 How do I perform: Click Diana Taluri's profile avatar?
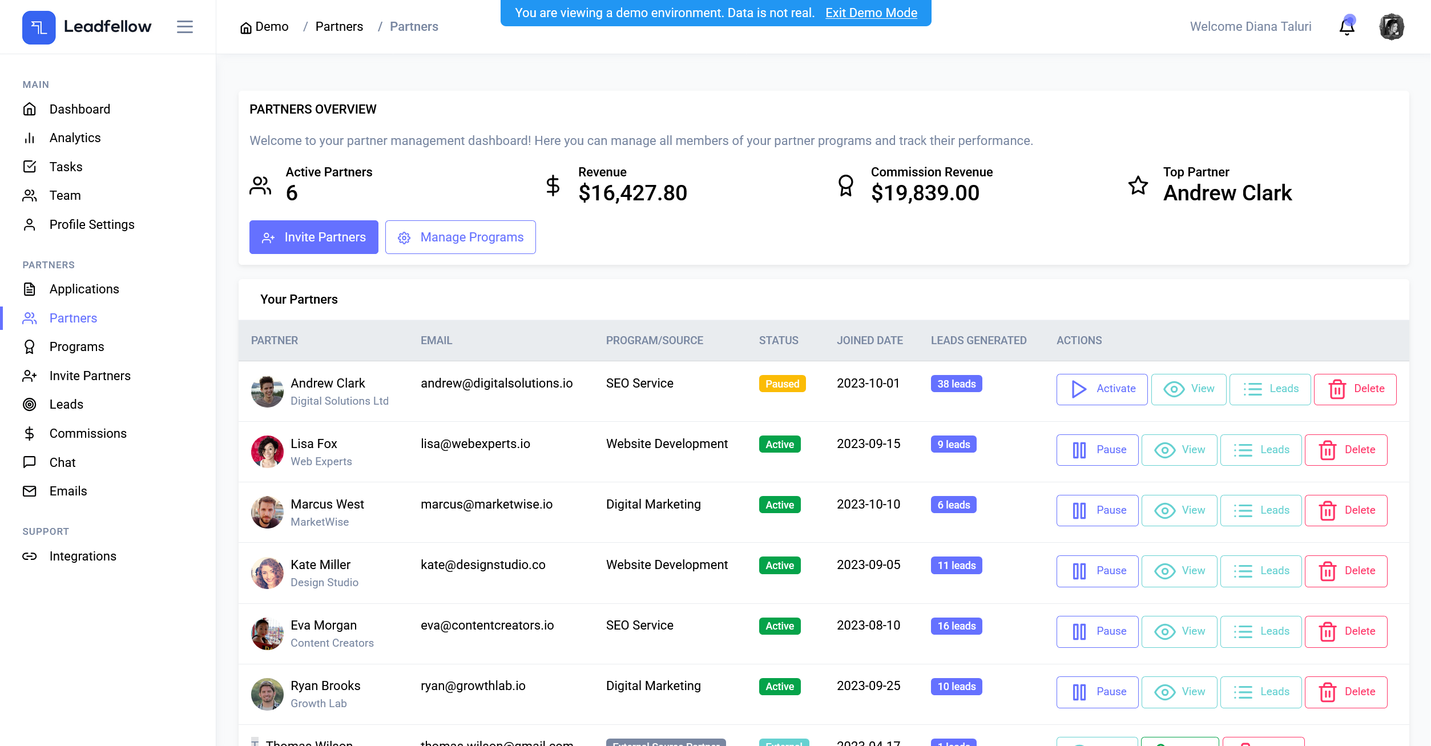(x=1391, y=26)
